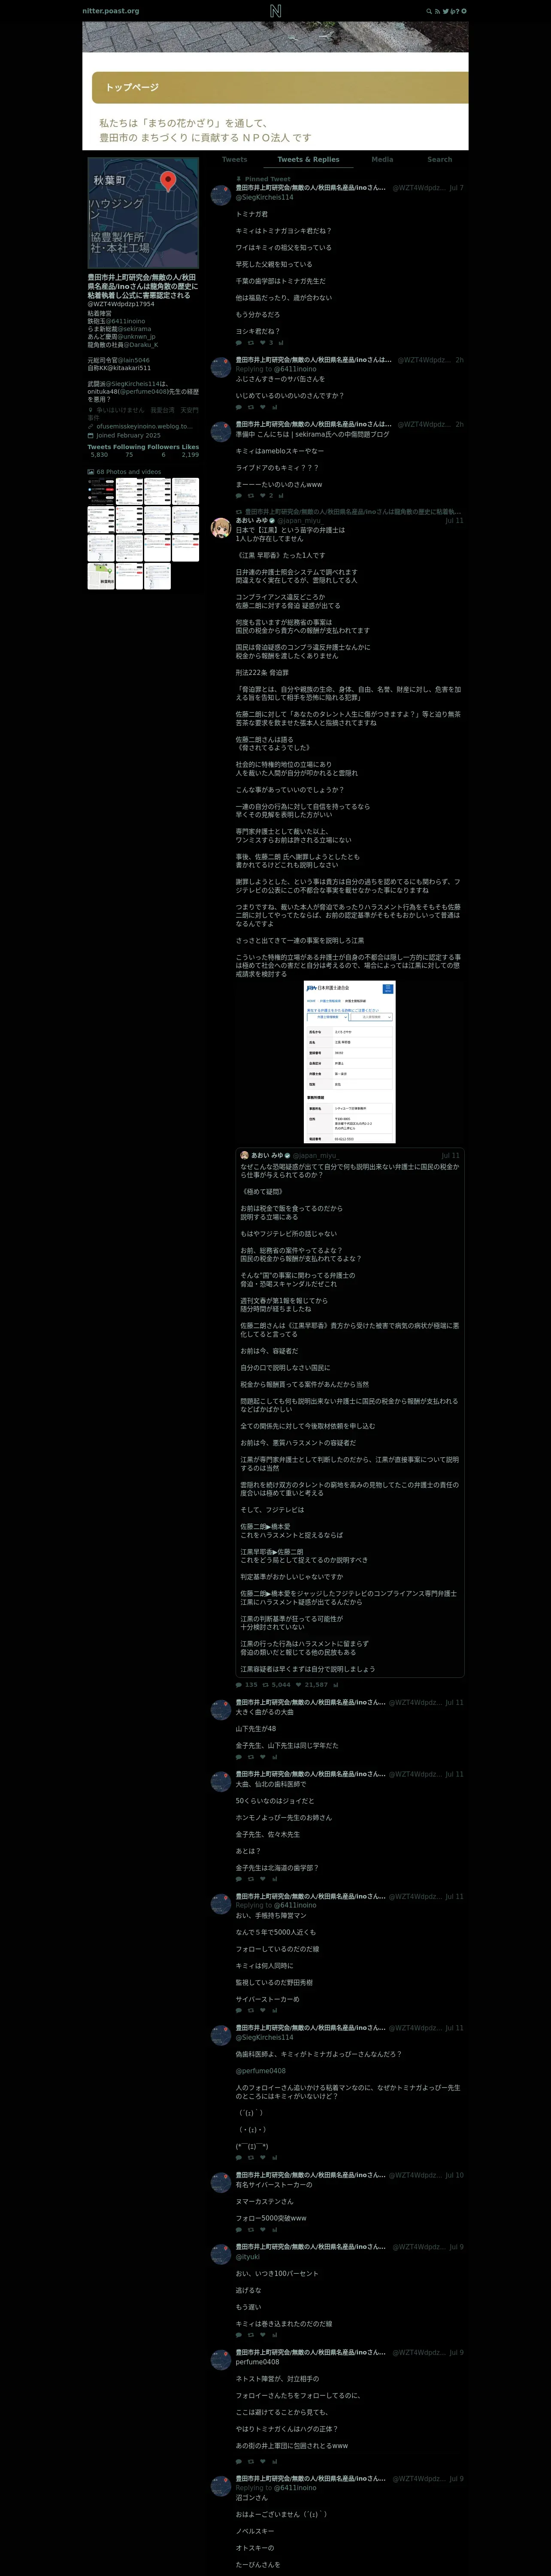Click heart icon under '金子先生、山下先生は同じ学年だ' tweet
551x2576 pixels.
pos(263,1757)
